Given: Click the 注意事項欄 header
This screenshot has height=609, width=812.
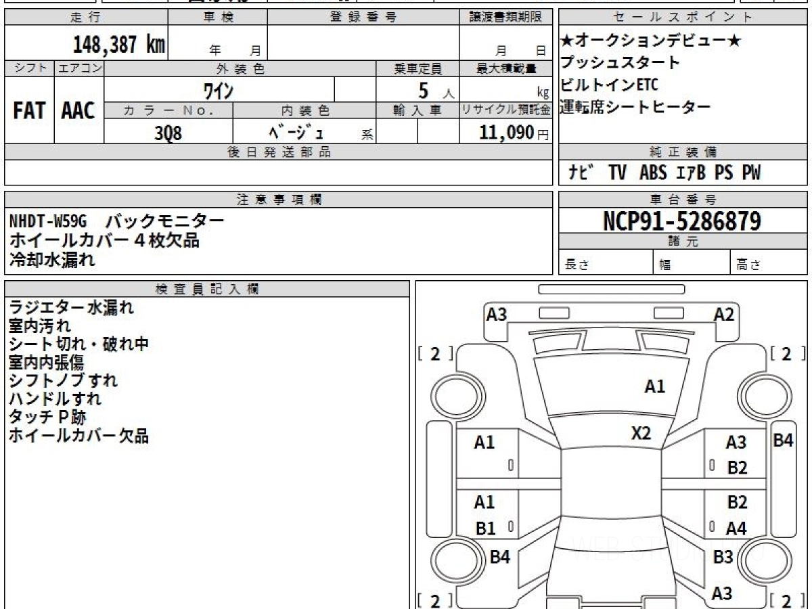Looking at the screenshot, I should click(278, 200).
